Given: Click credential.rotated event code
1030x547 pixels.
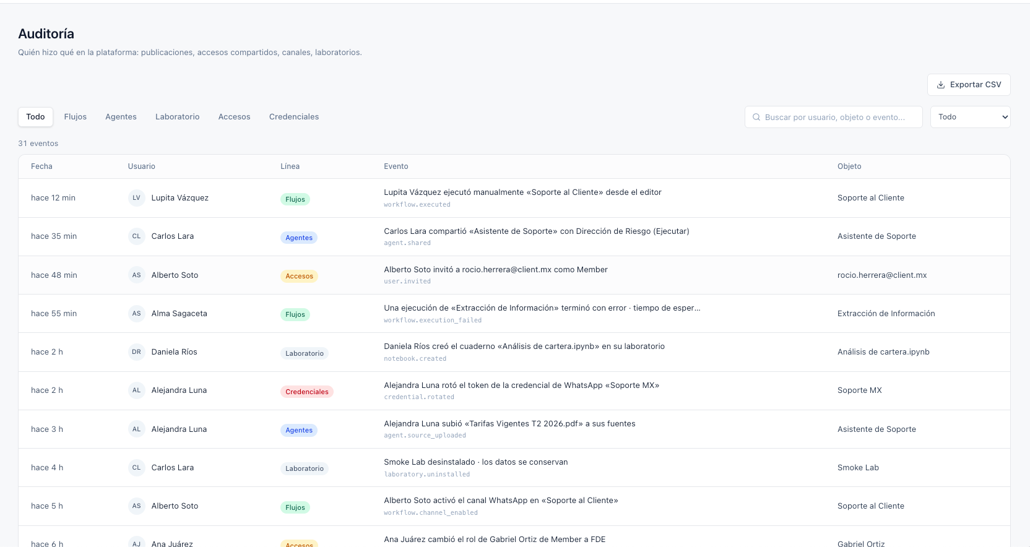Looking at the screenshot, I should 419,397.
